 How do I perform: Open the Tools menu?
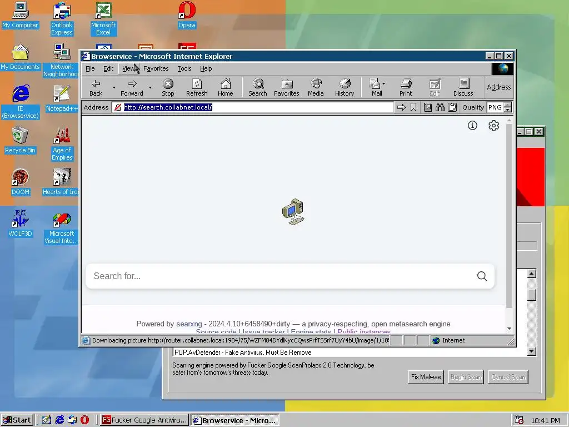click(184, 68)
